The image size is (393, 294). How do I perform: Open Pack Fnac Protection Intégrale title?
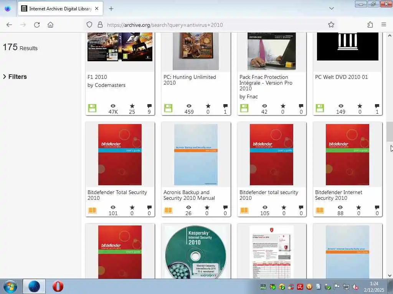point(266,83)
